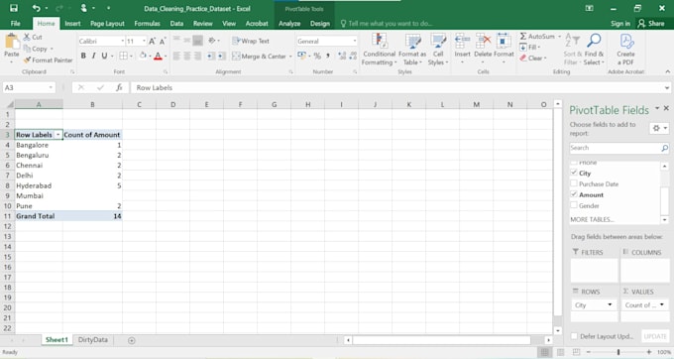Click AutoSum sigma

pos(523,36)
